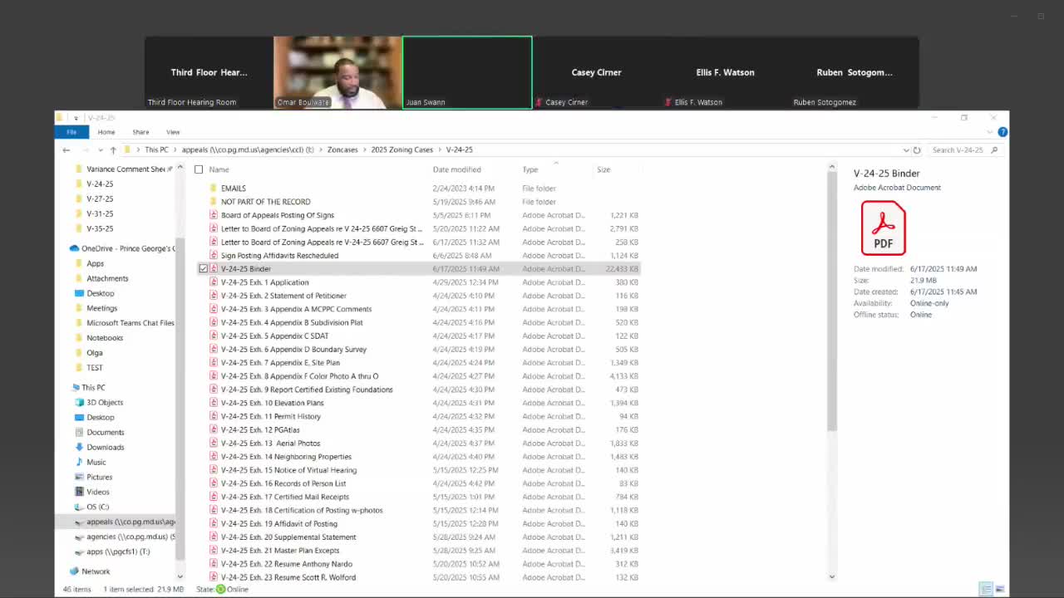Uncheck the V-24-25 Binder checkbox
The image size is (1064, 598).
[x=203, y=269]
